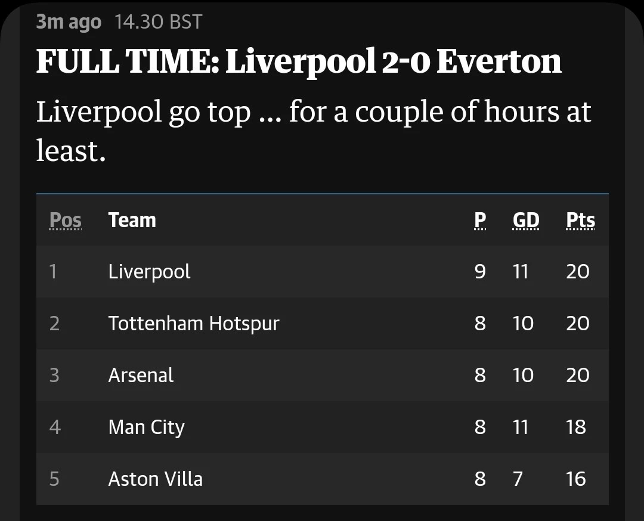Click the Team column header
The height and width of the screenshot is (521, 644).
132,220
